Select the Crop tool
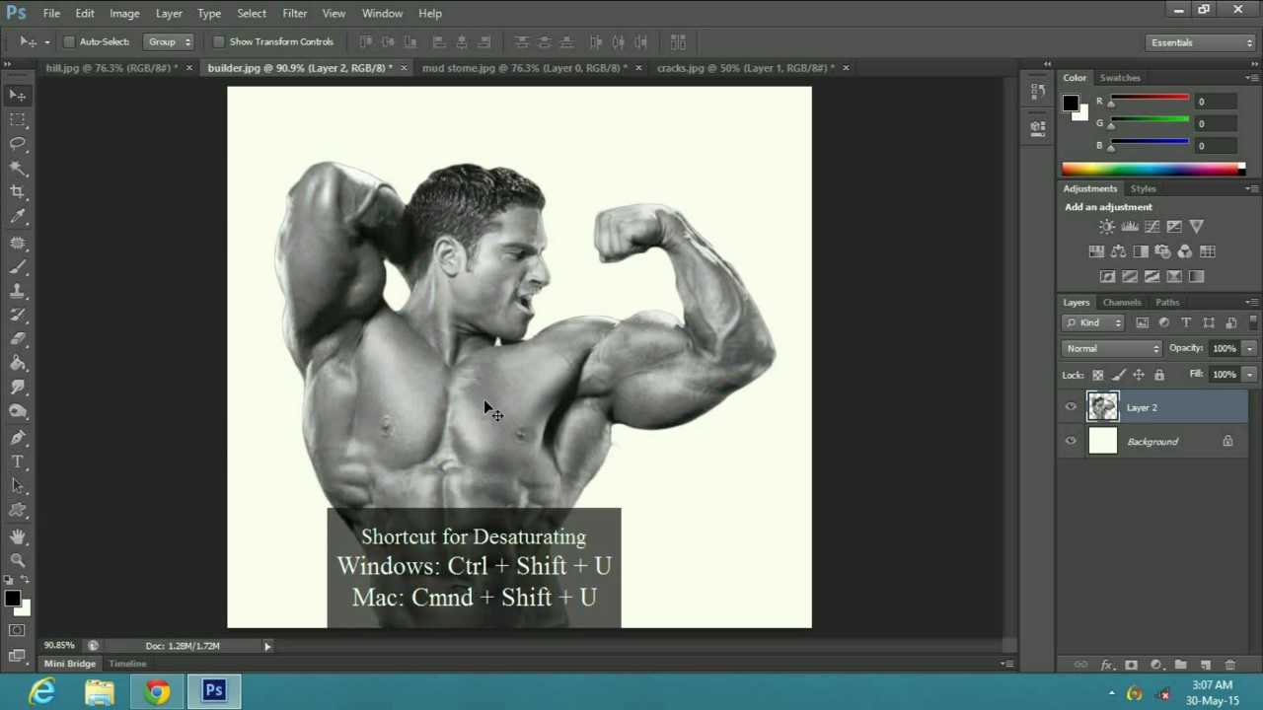This screenshot has width=1263, height=710. click(x=18, y=192)
